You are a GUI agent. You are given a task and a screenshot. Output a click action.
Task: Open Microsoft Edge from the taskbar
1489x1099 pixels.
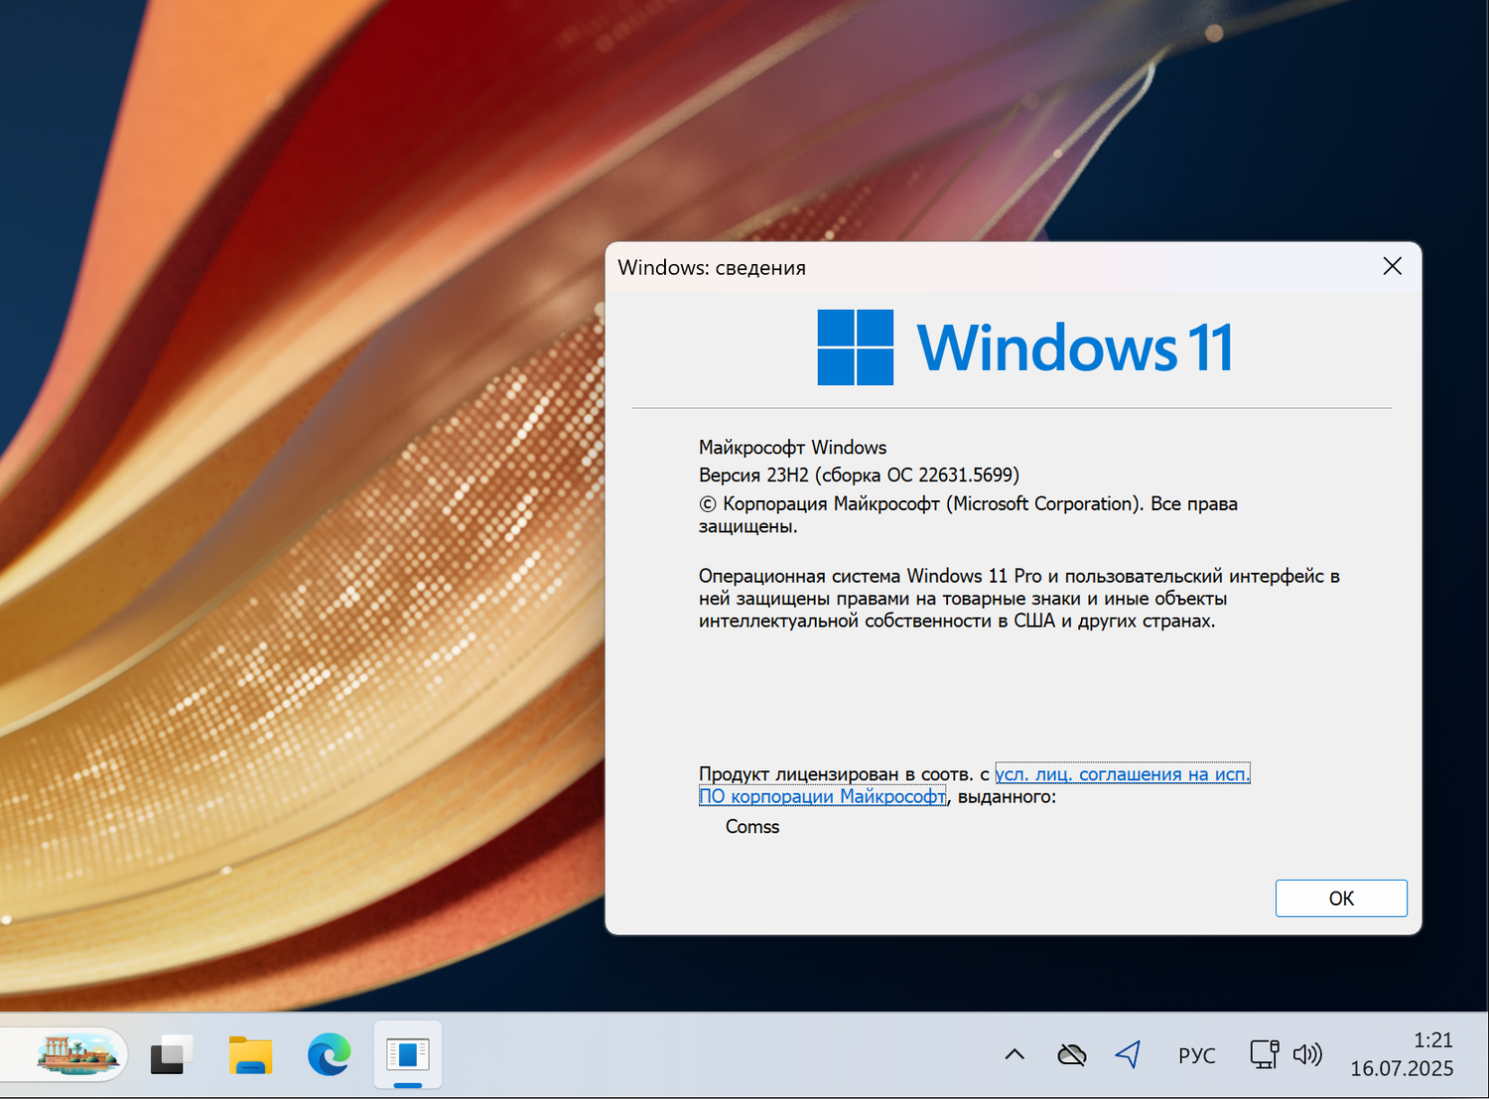pos(329,1055)
